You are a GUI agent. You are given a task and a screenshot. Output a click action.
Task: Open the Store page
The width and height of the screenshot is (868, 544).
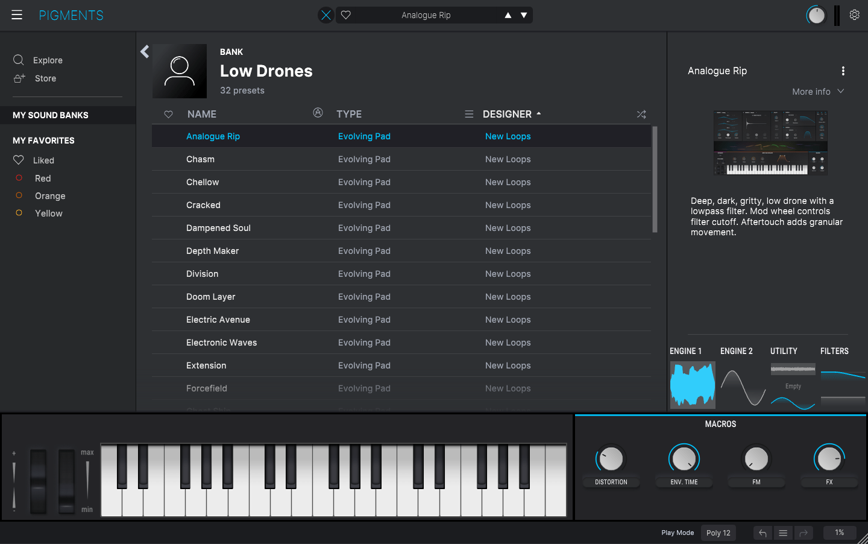tap(45, 78)
